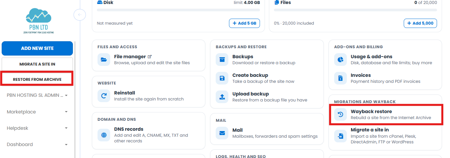This screenshot has width=450, height=158.
Task: Click the Disk drive icon
Action: [100, 2]
